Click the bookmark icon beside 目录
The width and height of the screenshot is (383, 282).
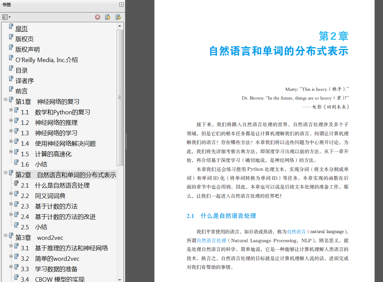point(11,68)
